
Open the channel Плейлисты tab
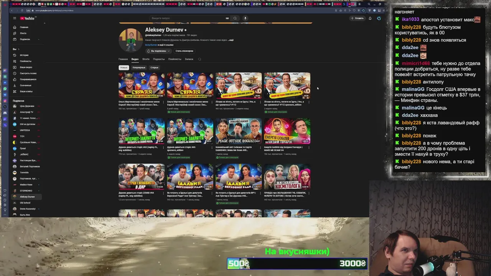click(x=175, y=59)
